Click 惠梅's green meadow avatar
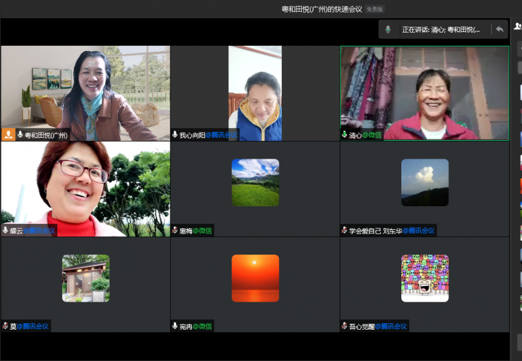 click(255, 183)
